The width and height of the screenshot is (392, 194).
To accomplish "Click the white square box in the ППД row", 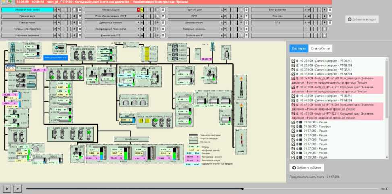I will 246,16.
